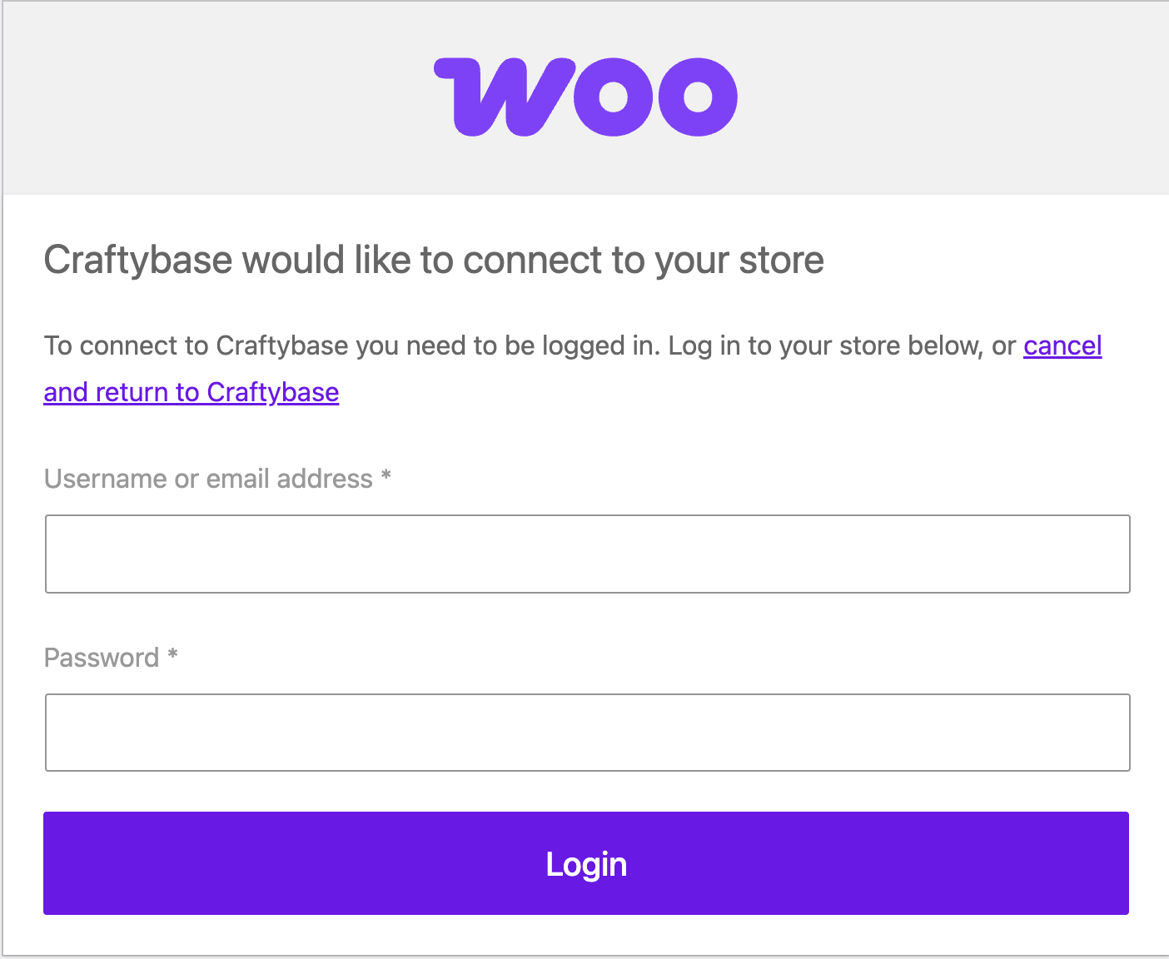Focus the Username or email address field
The height and width of the screenshot is (959, 1169).
coord(588,554)
